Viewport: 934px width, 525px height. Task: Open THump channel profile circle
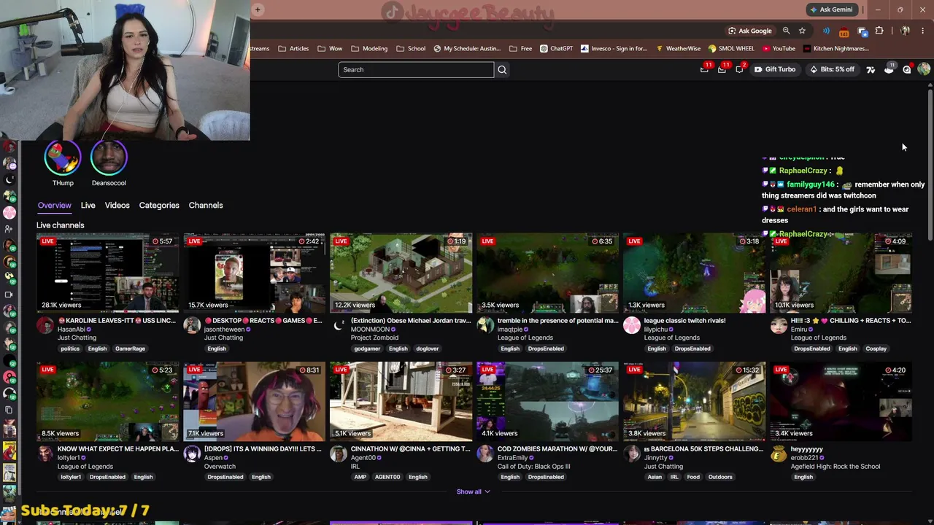pos(63,156)
